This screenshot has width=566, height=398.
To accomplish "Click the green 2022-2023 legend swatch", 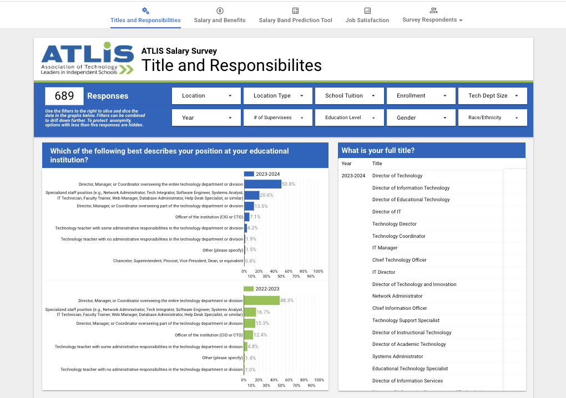I will [x=249, y=289].
